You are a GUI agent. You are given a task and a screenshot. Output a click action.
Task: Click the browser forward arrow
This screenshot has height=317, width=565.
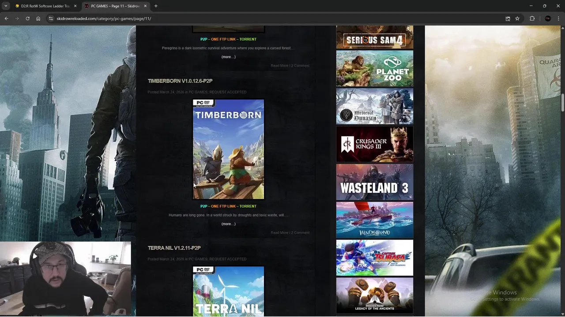(x=17, y=18)
